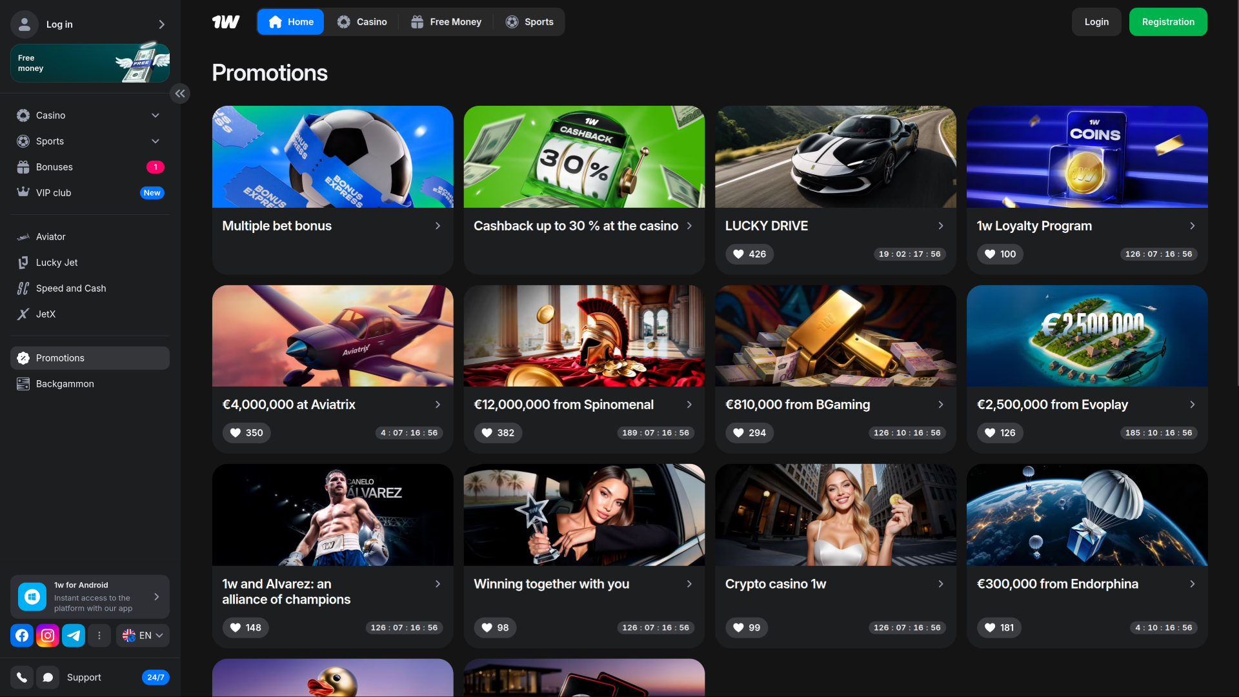The width and height of the screenshot is (1239, 697).
Task: Tap the heart on the Aviatrix promo
Action: [235, 432]
